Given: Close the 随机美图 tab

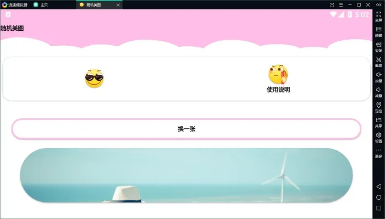Looking at the screenshot, I should point(118,5).
